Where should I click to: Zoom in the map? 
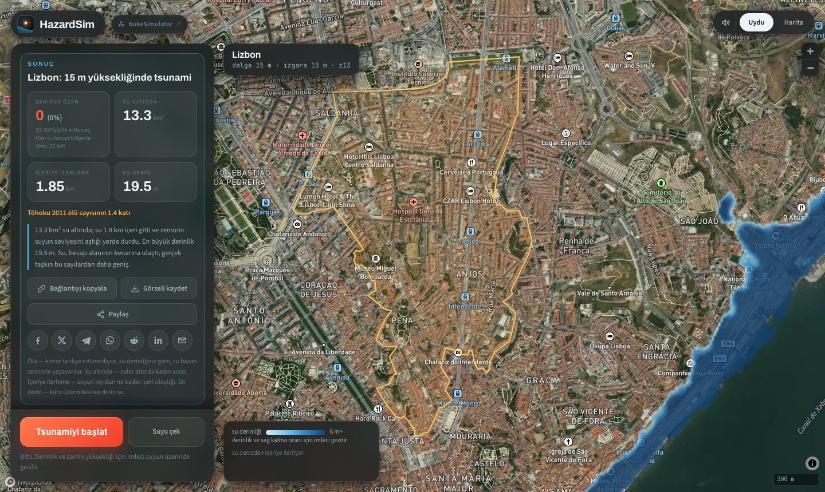[x=810, y=51]
